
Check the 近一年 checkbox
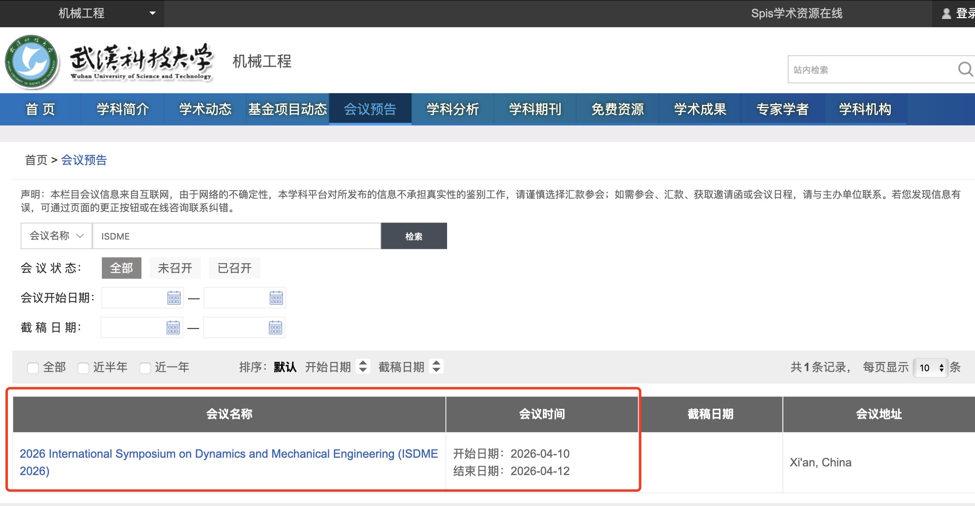point(145,367)
